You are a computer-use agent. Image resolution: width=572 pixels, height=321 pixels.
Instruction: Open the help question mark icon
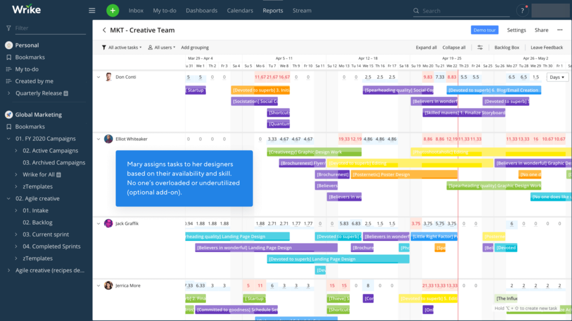tap(523, 11)
